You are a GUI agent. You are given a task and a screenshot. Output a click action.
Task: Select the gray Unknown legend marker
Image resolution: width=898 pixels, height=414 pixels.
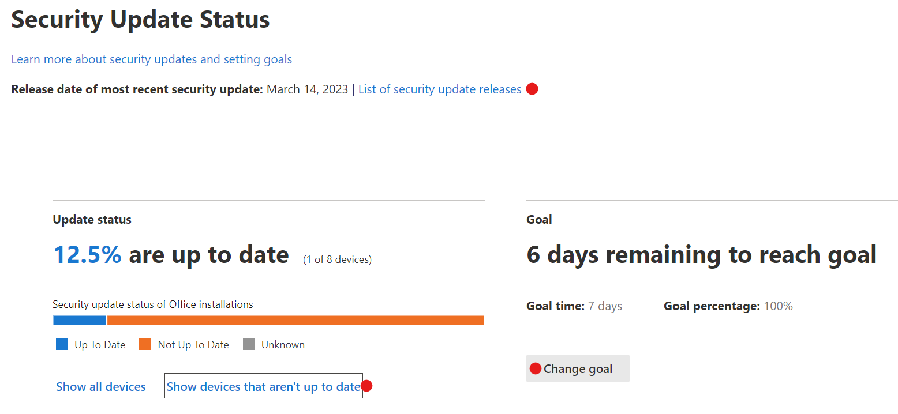(249, 344)
